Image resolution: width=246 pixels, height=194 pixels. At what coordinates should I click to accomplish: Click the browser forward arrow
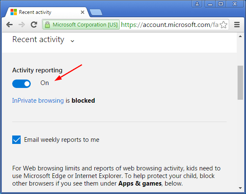pyautogui.click(x=21, y=24)
